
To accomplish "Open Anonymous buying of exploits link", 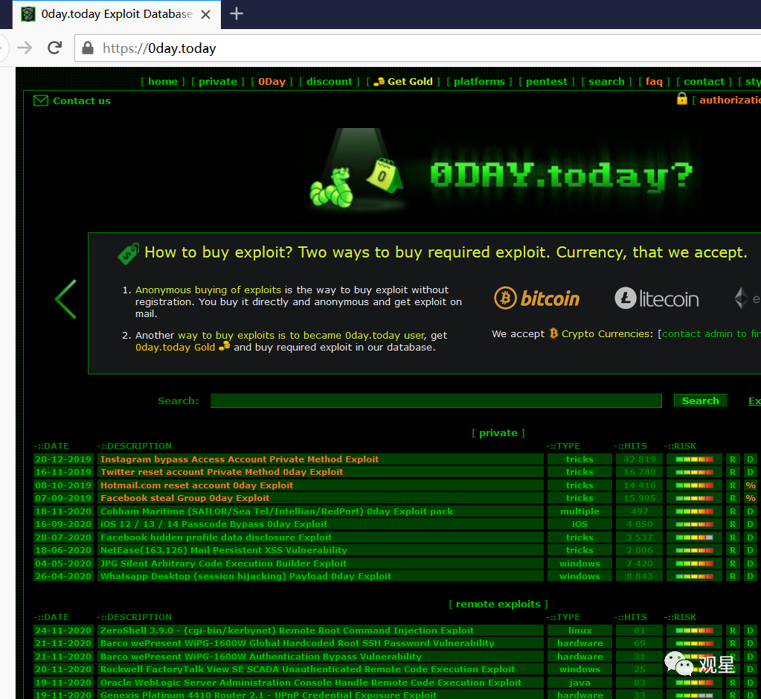I will pyautogui.click(x=208, y=290).
